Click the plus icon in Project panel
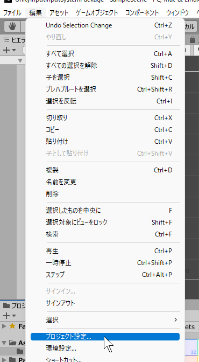 (6, 315)
